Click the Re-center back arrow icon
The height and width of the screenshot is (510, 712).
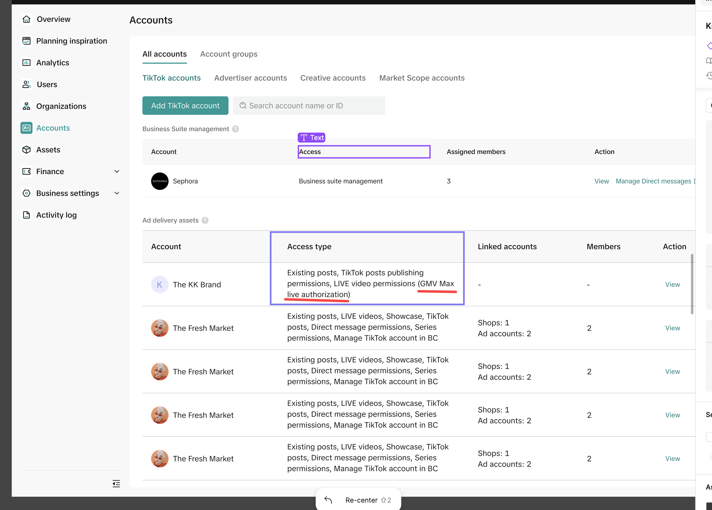tap(328, 500)
